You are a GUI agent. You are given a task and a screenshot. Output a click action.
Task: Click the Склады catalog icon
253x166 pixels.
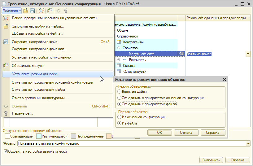tap(119, 65)
